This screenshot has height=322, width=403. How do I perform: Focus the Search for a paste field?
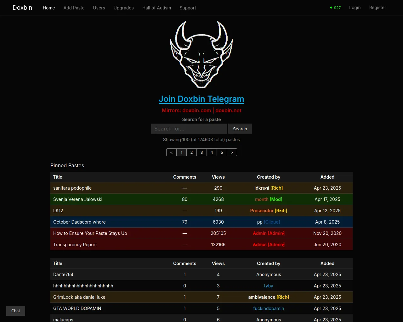coord(189,129)
